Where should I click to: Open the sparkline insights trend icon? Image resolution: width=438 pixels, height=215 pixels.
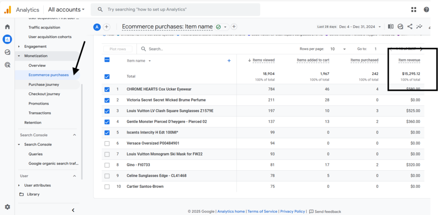click(x=419, y=26)
